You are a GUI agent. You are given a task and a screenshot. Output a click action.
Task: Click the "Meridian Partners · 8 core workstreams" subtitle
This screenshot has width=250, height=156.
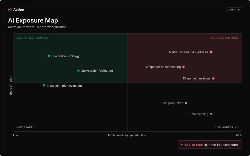[37, 27]
